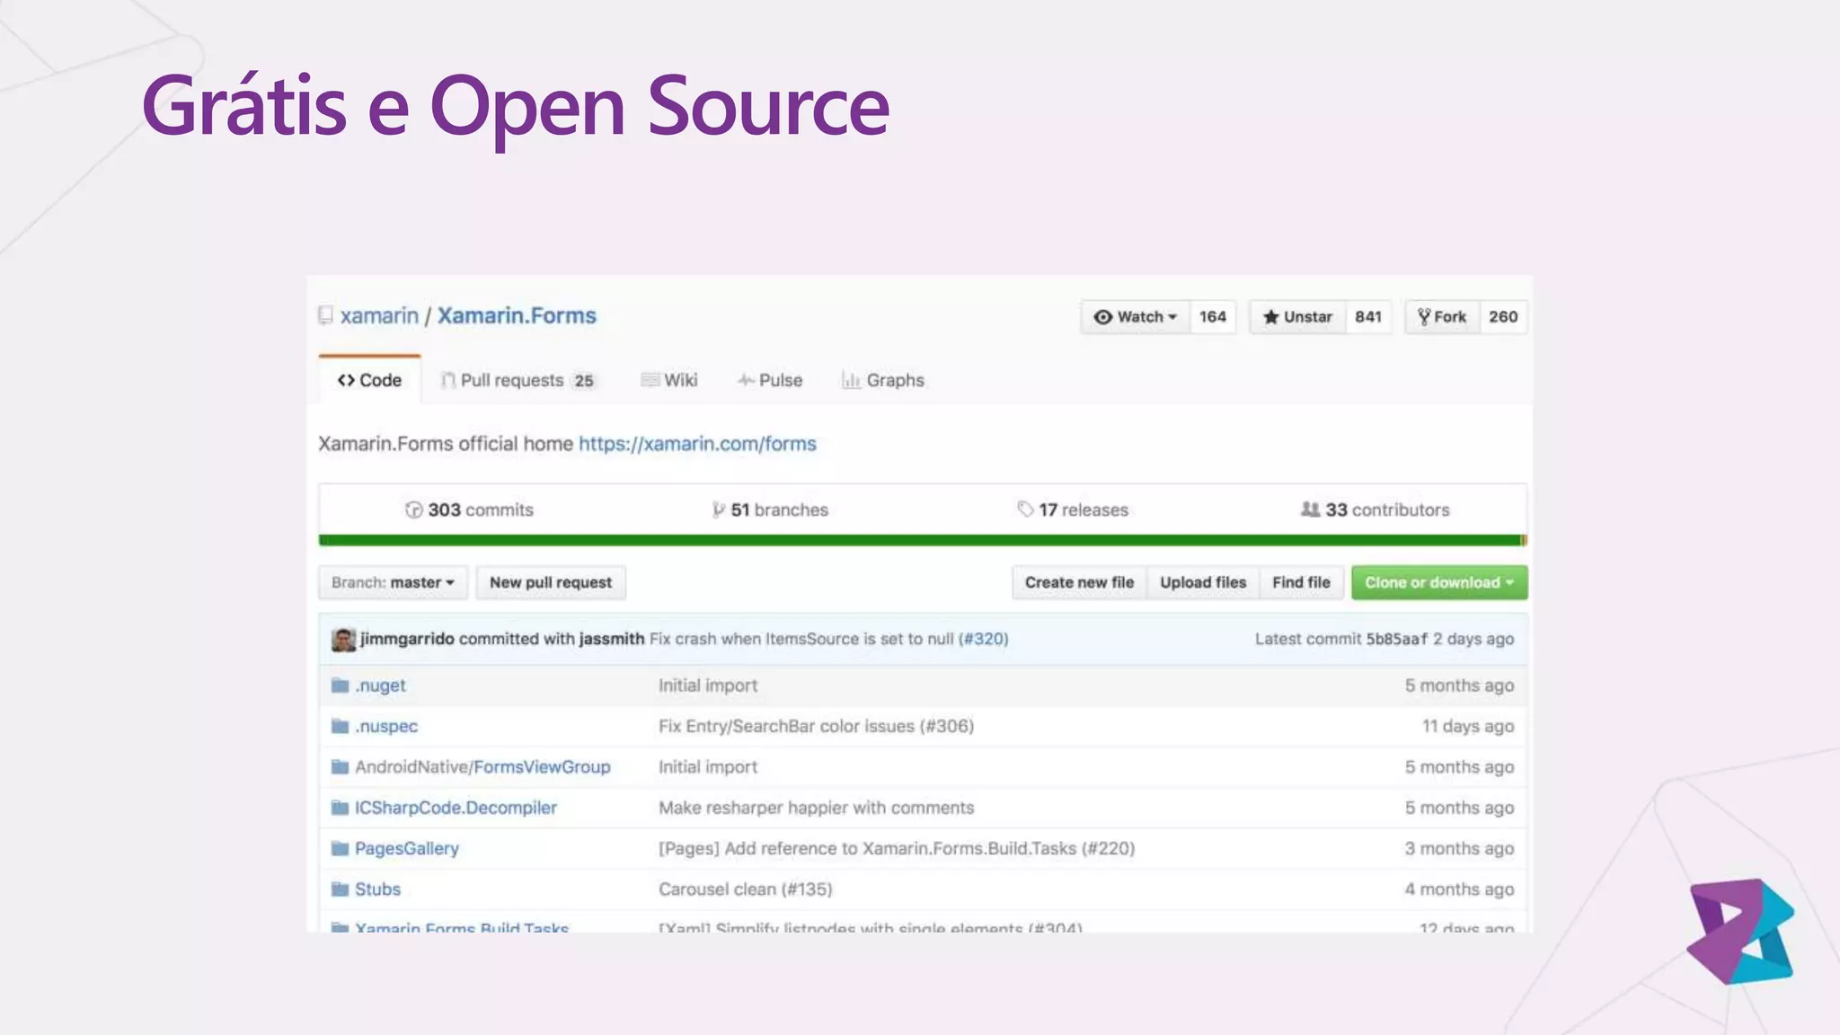The width and height of the screenshot is (1840, 1035).
Task: Open the #320 pull request link
Action: 984,639
